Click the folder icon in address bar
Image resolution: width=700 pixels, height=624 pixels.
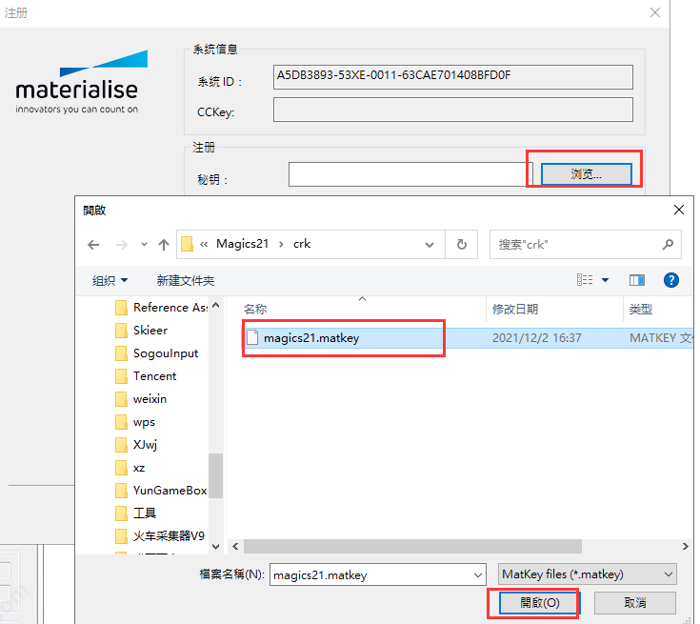[187, 244]
